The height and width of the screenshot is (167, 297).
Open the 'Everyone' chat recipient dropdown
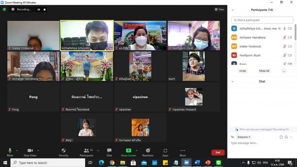(x=244, y=137)
